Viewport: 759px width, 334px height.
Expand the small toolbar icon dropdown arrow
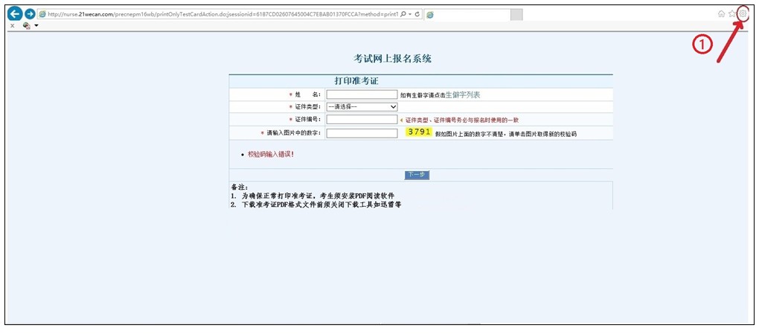pyautogui.click(x=36, y=25)
